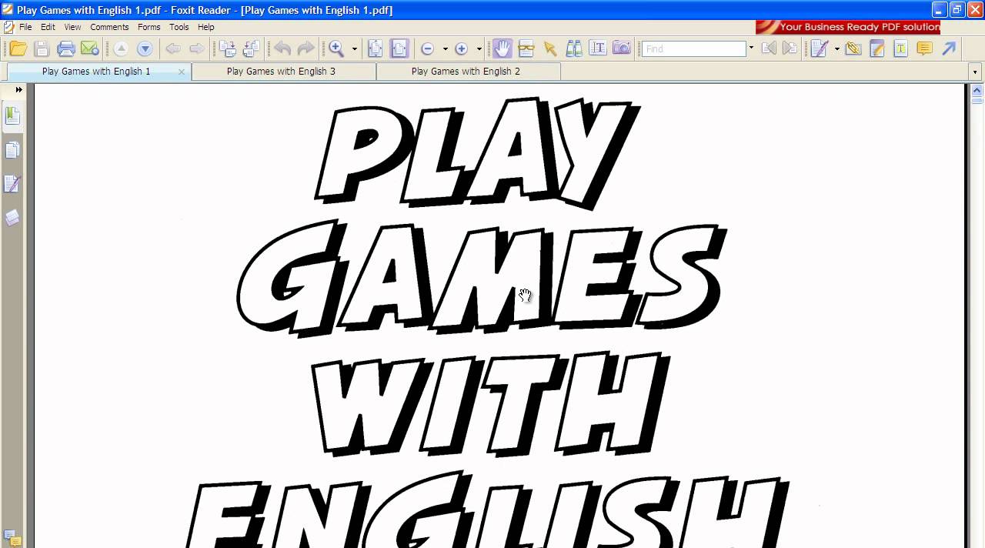This screenshot has width=985, height=548.
Task: Open the Comments menu
Action: 109,27
